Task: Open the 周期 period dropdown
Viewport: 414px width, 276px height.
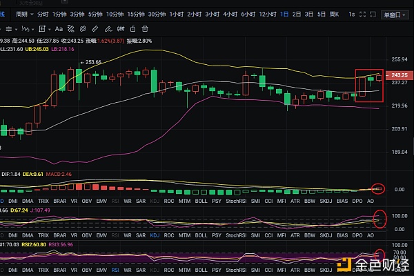Action: coord(24,14)
